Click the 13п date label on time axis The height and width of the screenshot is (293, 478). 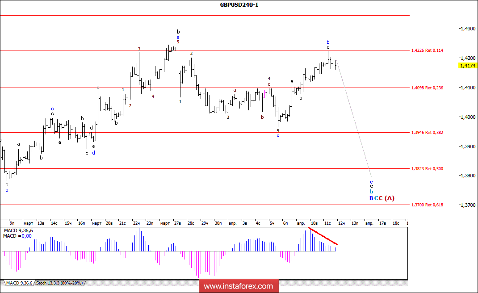tap(355, 223)
